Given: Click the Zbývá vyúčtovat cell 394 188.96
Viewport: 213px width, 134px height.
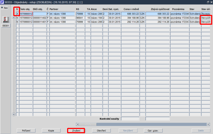Looking at the screenshot, I should coord(158,18).
